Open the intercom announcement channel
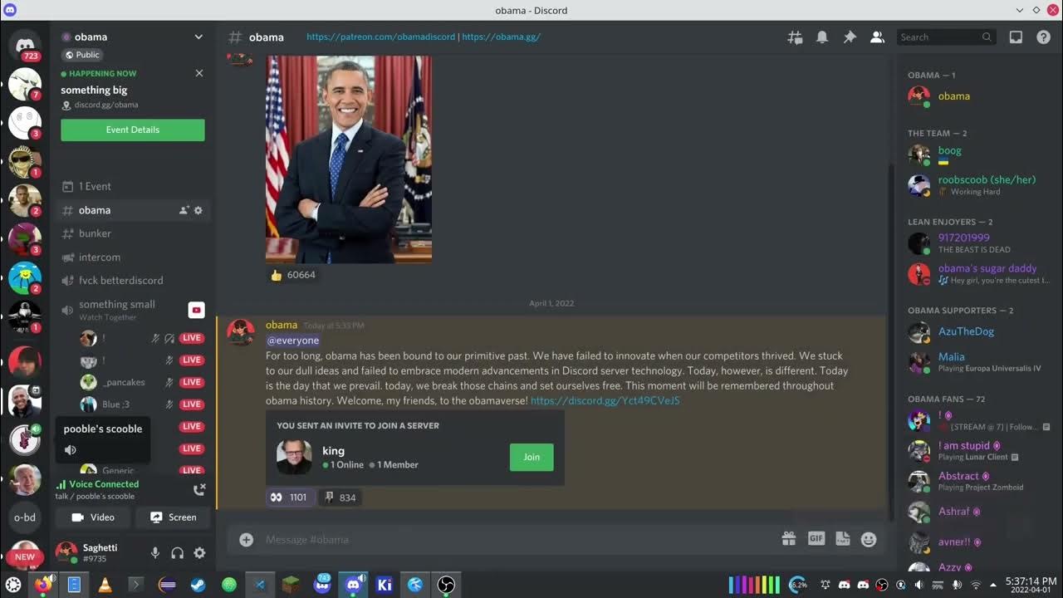The height and width of the screenshot is (598, 1063). click(133, 257)
